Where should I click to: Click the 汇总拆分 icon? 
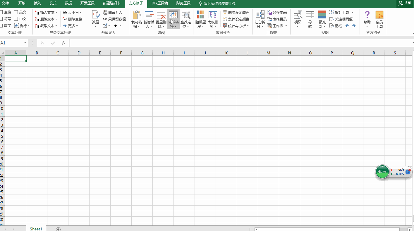pyautogui.click(x=260, y=15)
